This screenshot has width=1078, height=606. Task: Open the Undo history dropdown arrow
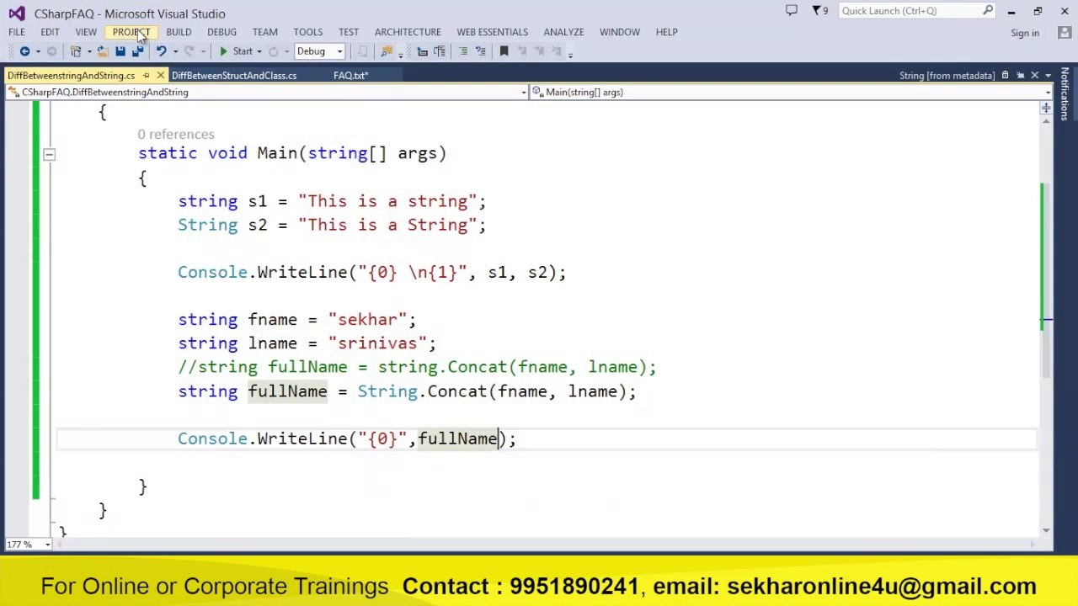click(x=175, y=51)
